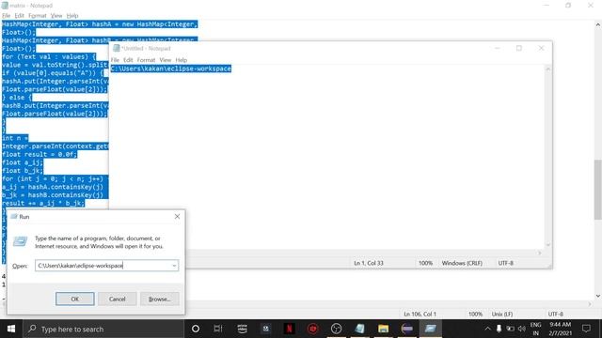
Task: Click the active Run taskbar icon
Action: [431, 329]
